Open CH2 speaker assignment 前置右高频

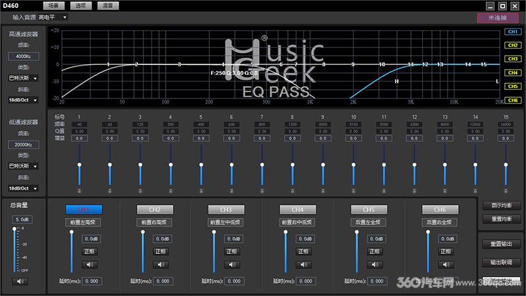pyautogui.click(x=155, y=222)
